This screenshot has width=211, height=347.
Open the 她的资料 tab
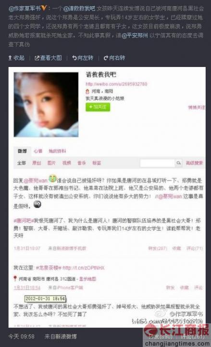tap(57, 151)
